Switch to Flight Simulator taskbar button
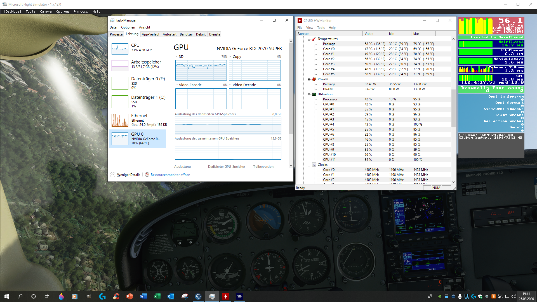Viewport: 537px width, 302px height. pyautogui.click(x=239, y=296)
